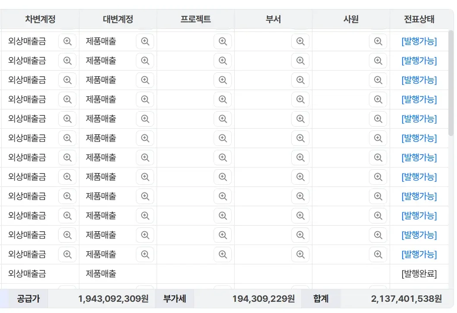
Task: Open the project magnifier in the eighth row
Action: (x=223, y=177)
